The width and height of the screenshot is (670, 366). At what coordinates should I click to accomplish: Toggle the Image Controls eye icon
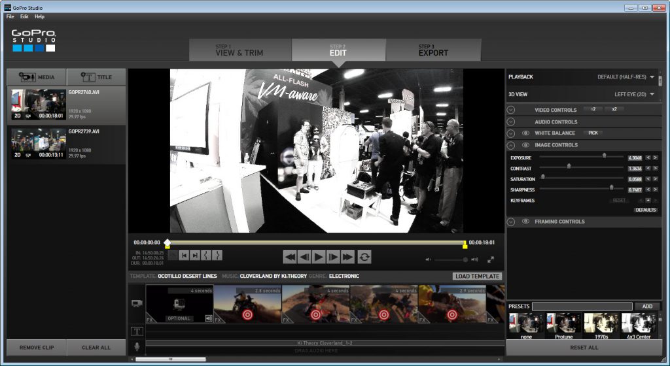(x=526, y=145)
